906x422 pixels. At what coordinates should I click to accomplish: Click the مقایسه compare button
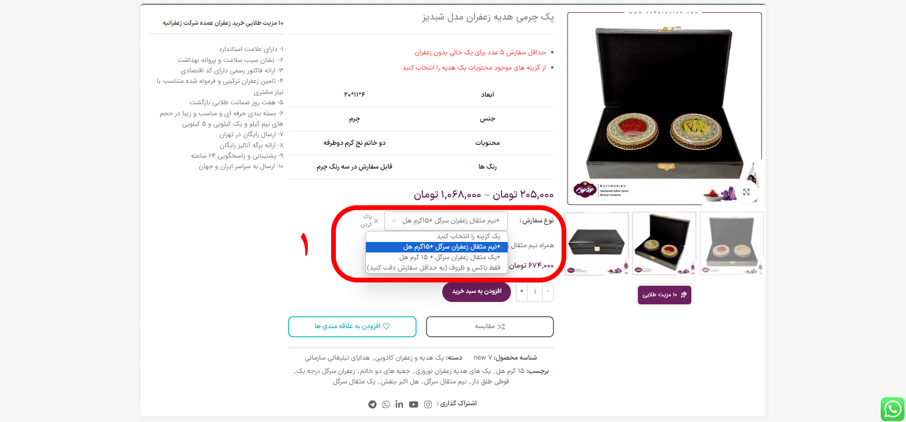pyautogui.click(x=489, y=326)
